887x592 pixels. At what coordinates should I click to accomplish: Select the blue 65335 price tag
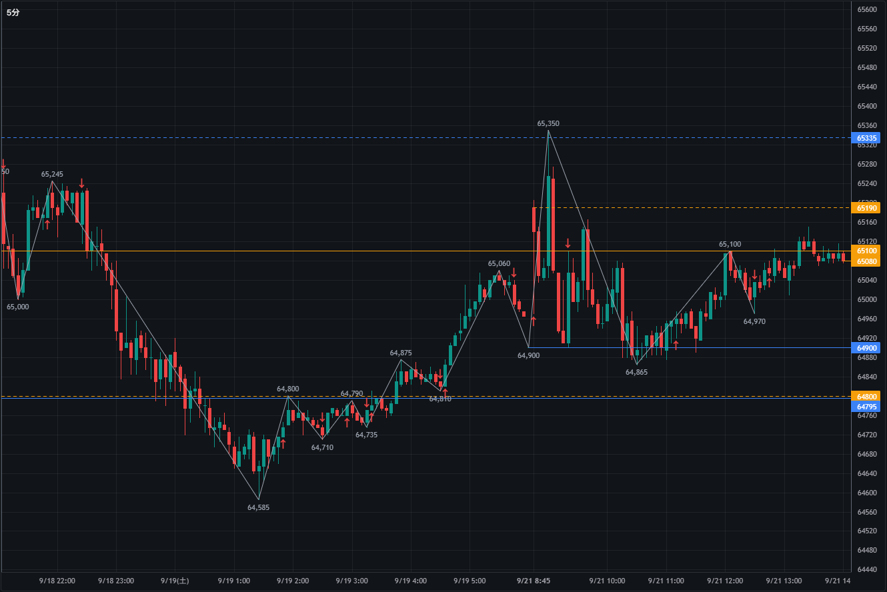point(867,138)
